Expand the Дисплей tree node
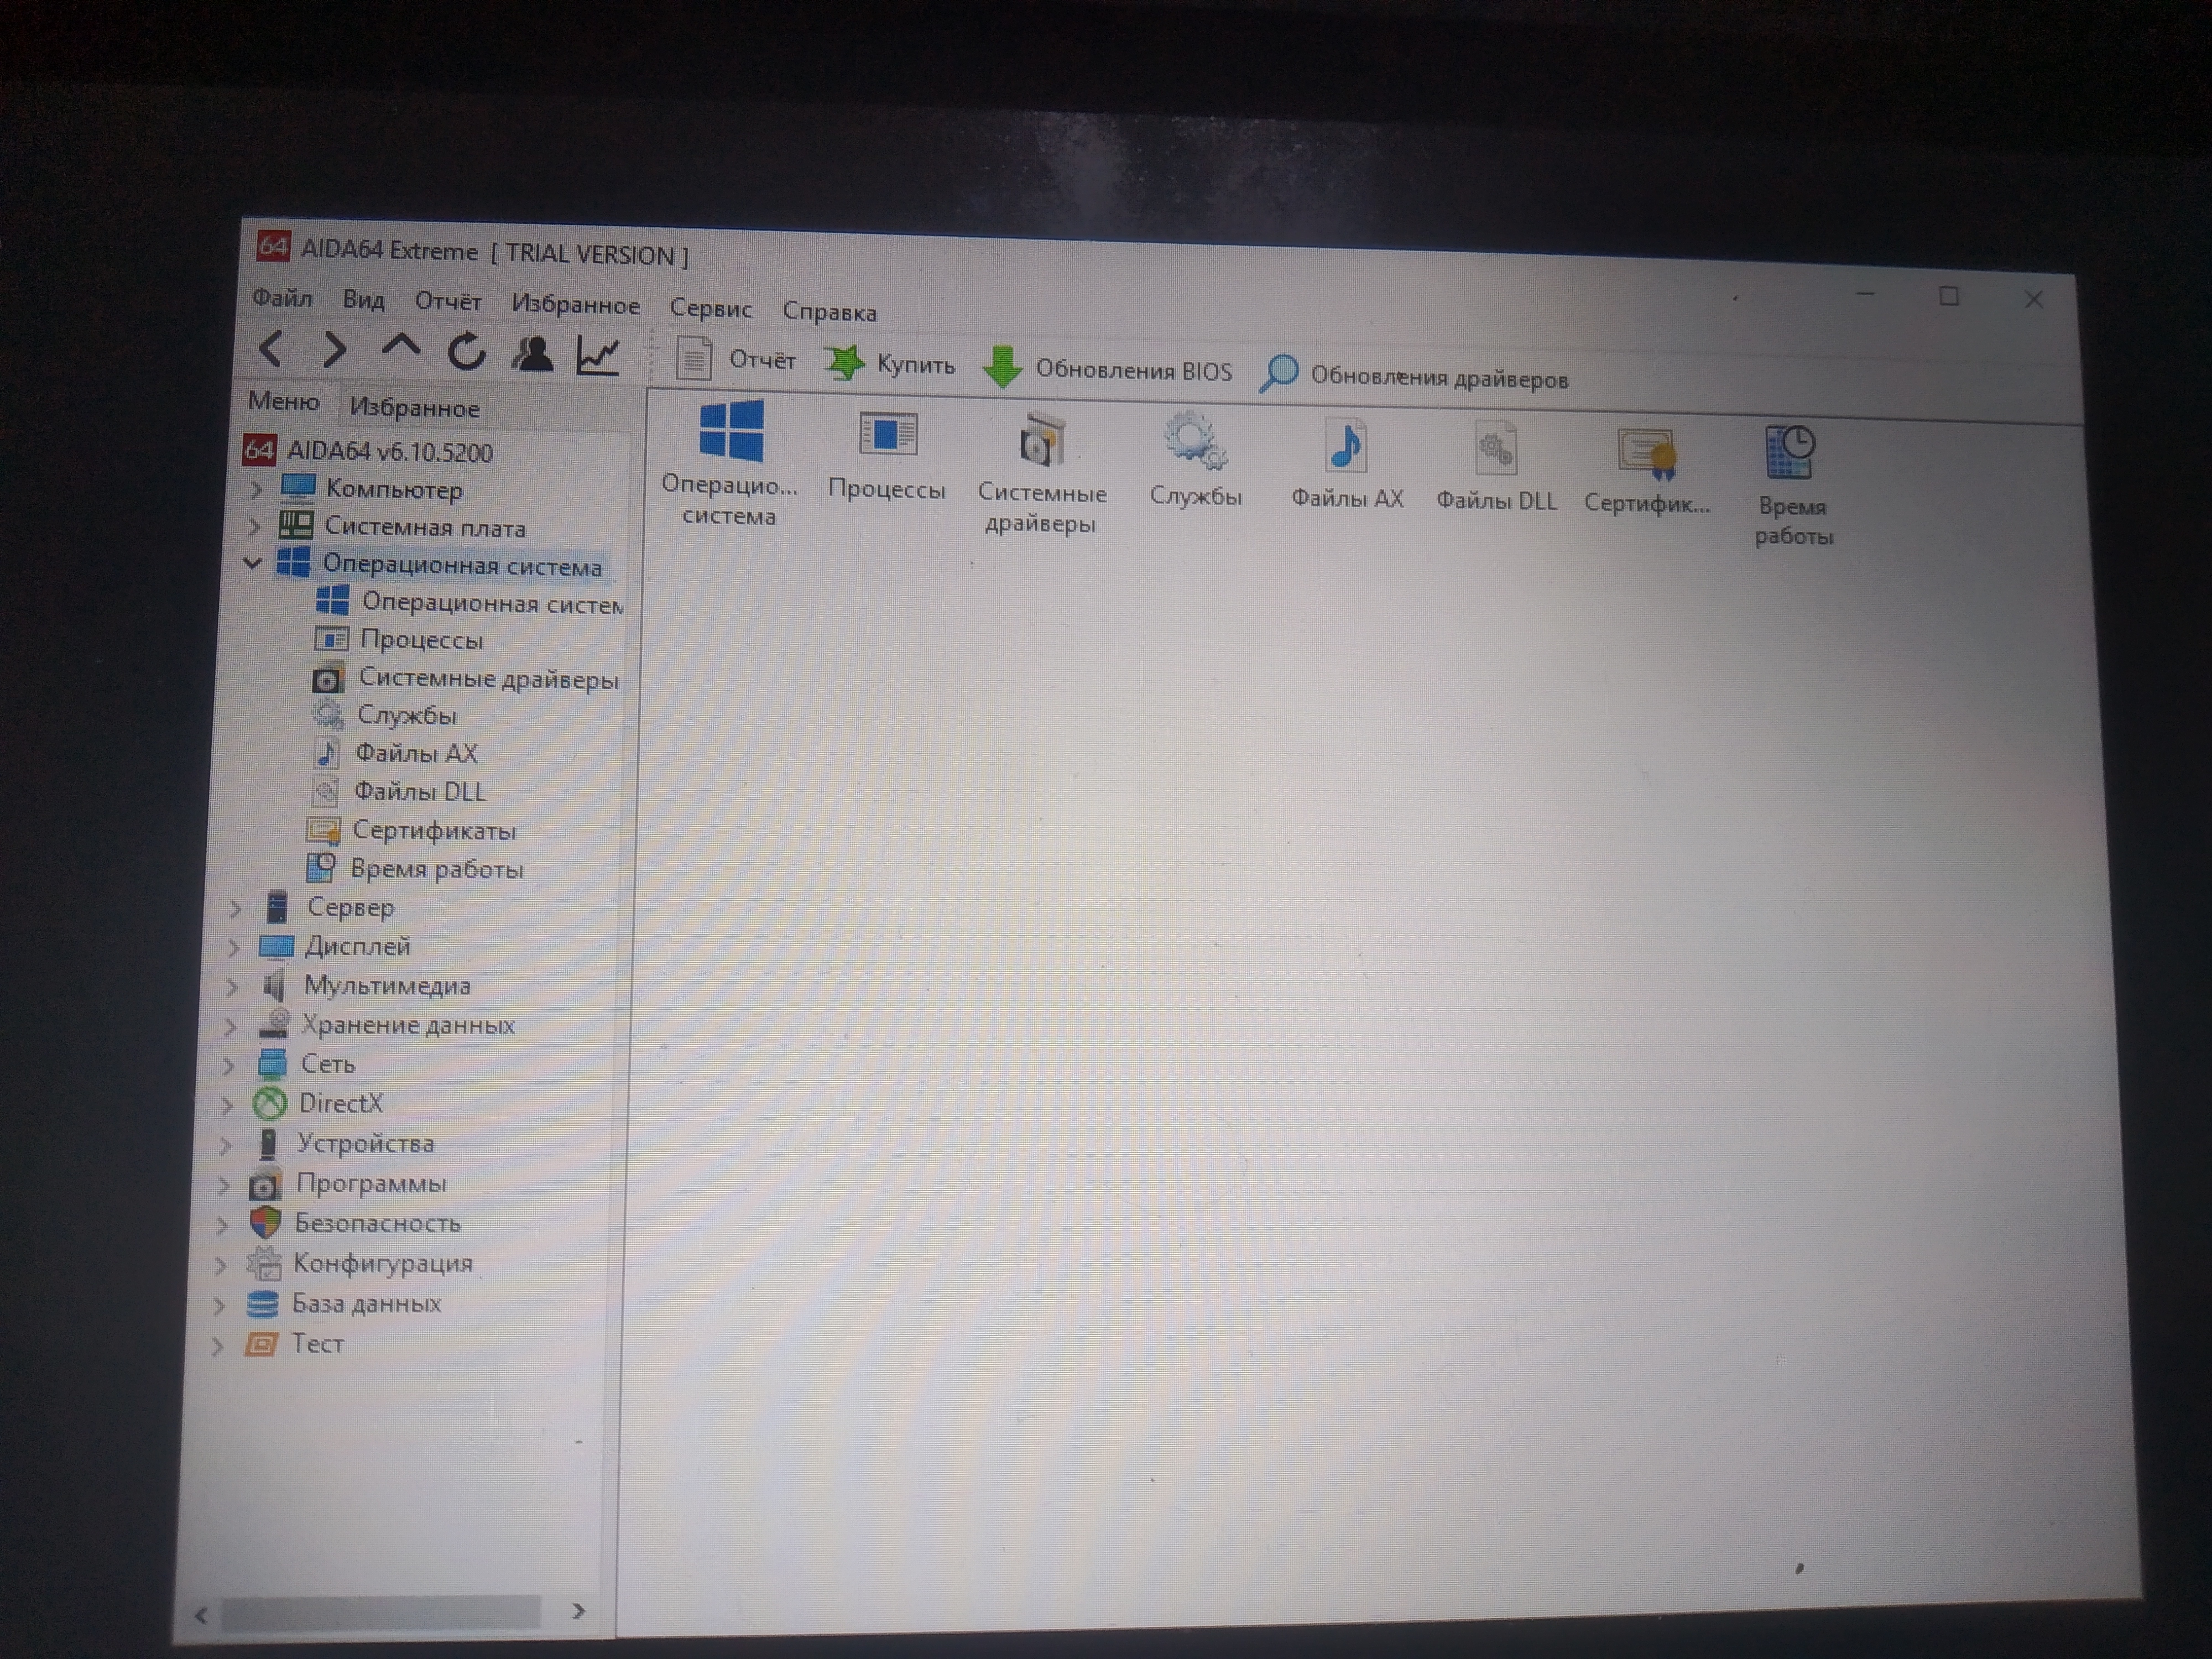 tap(233, 947)
